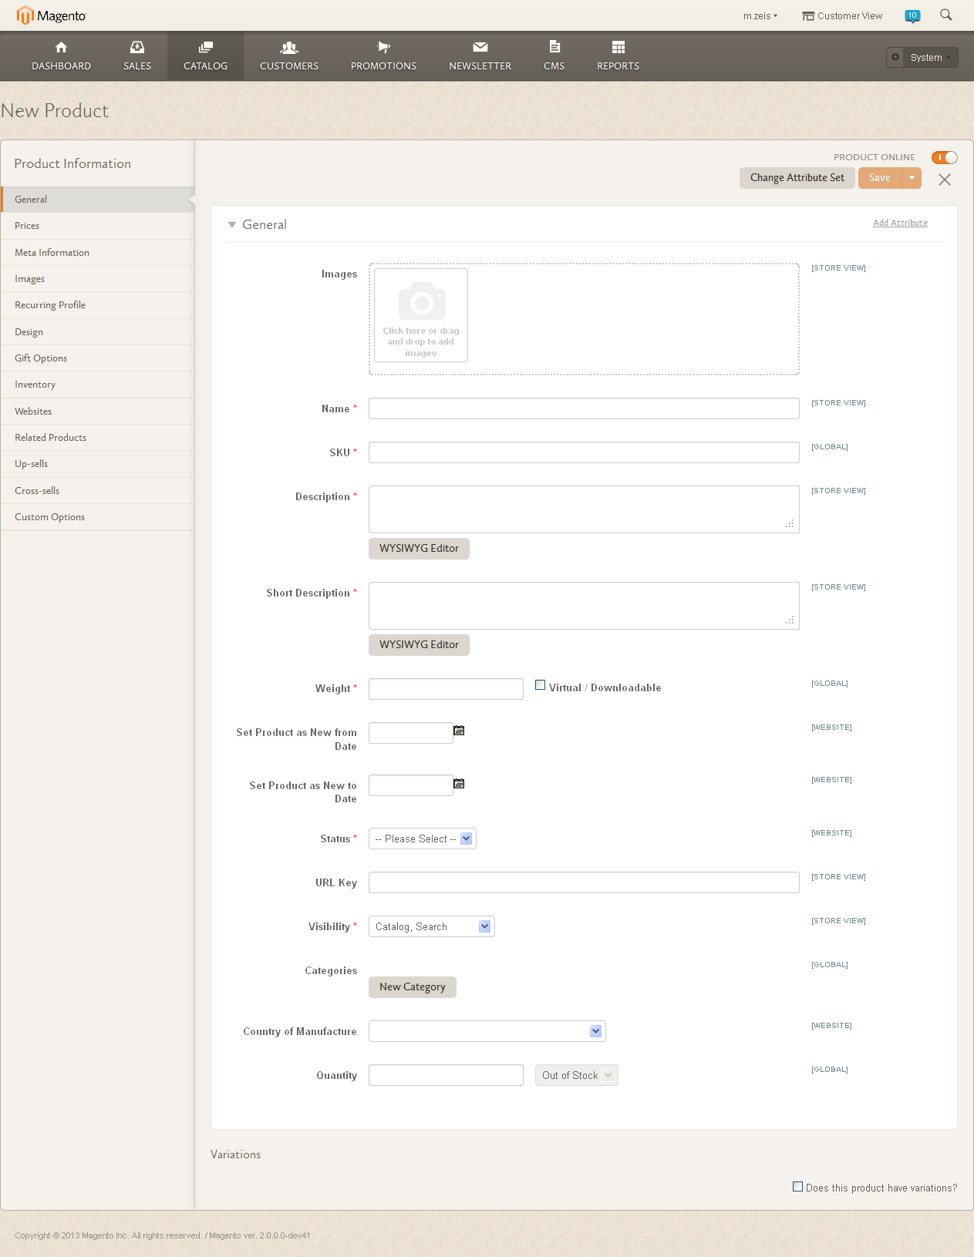
Task: Open the Images sidebar tab
Action: [x=97, y=279]
